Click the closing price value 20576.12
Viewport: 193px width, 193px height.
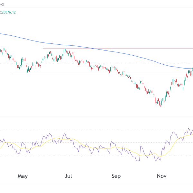(x=9, y=12)
